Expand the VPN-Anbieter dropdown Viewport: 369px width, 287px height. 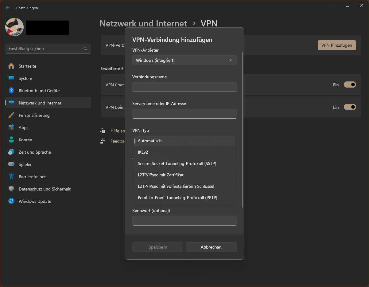click(x=184, y=60)
